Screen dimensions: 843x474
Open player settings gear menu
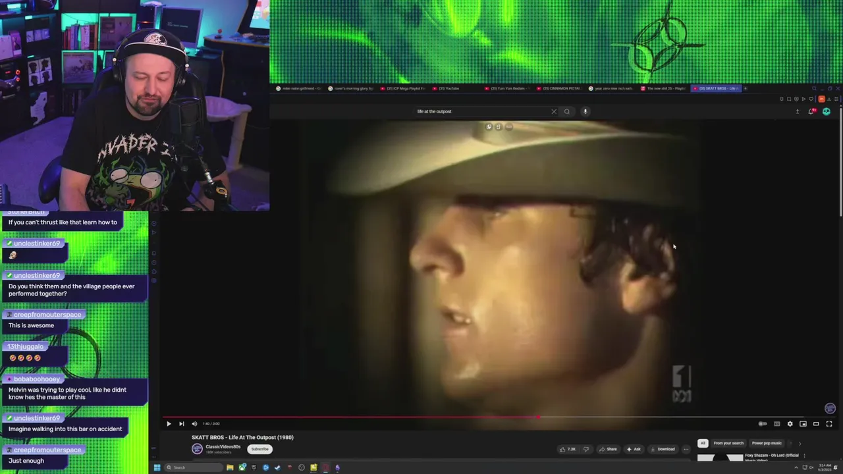coord(790,424)
